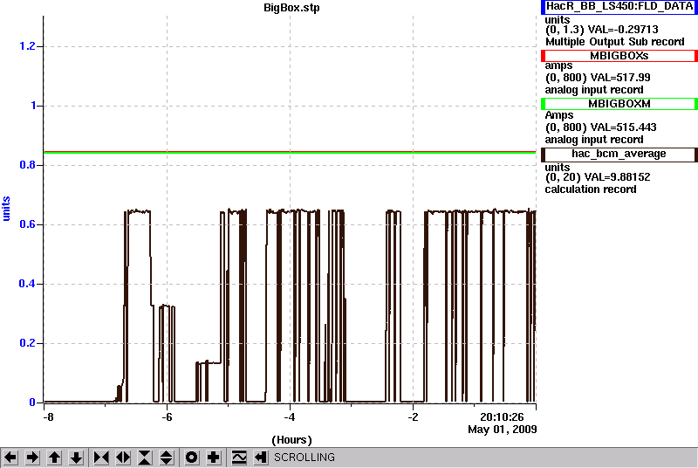Click the 'VAL=515.443' value under MBIGBOXM
The width and height of the screenshot is (698, 468).
click(x=622, y=127)
